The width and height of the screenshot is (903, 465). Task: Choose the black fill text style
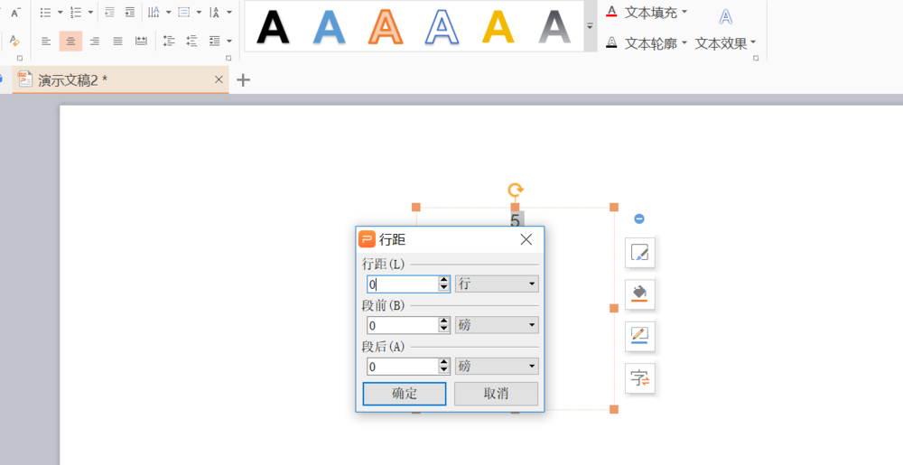point(273,27)
